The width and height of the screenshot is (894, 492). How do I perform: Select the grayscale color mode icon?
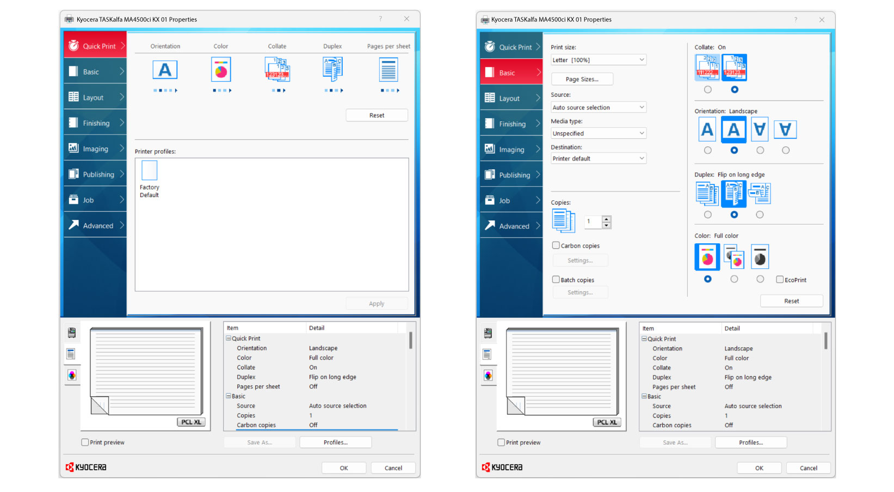[760, 256]
